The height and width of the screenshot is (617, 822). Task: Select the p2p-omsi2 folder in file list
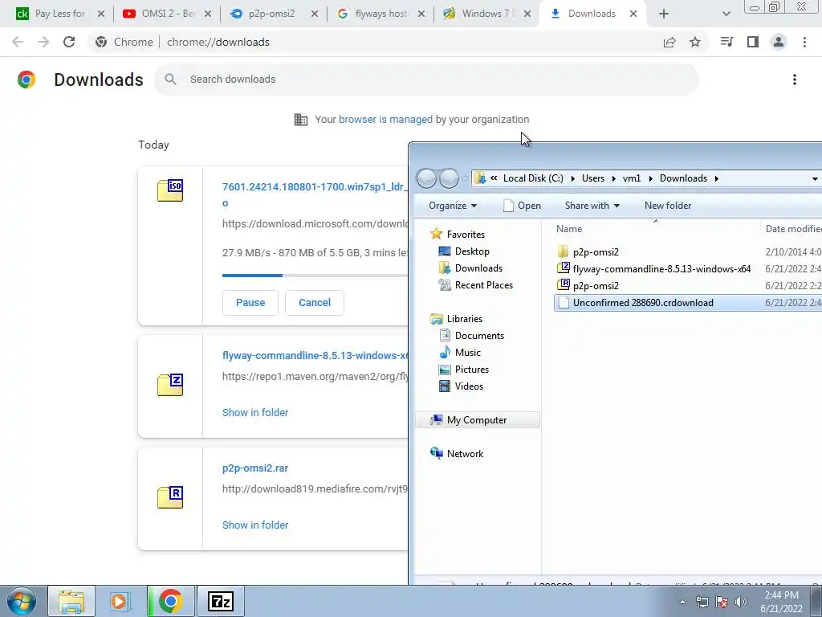point(596,251)
